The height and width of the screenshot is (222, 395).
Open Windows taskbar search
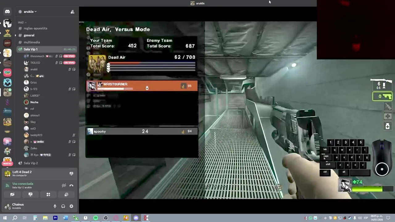click(15, 218)
